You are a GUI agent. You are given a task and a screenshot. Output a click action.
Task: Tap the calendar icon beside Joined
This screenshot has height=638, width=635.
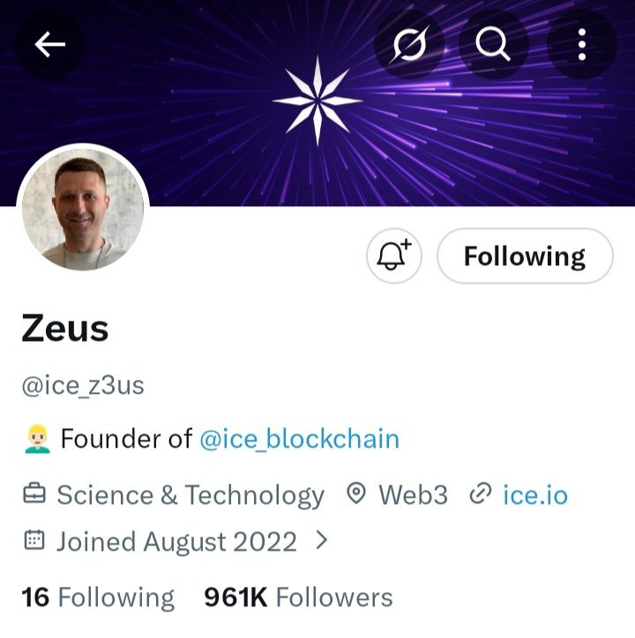pyautogui.click(x=34, y=540)
